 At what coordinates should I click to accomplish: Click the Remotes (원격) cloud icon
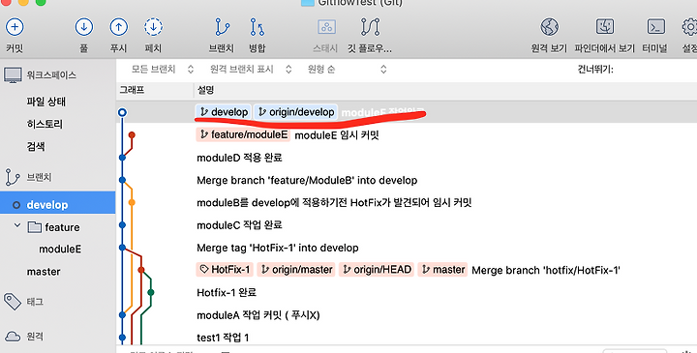click(x=13, y=337)
